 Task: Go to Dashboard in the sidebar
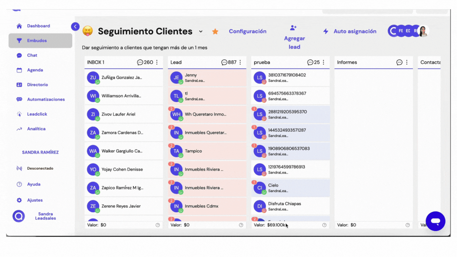coord(38,26)
